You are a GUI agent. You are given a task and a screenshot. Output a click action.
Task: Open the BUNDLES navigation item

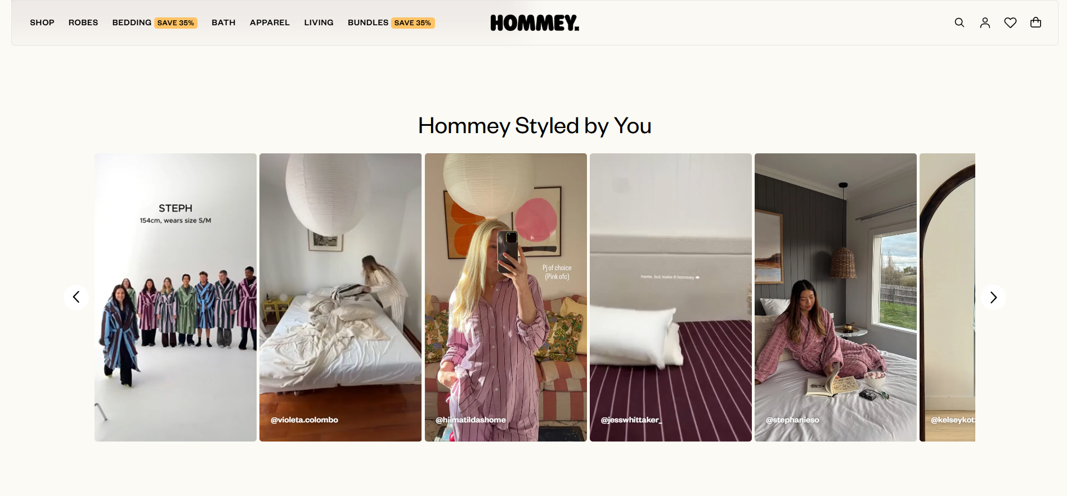pos(391,22)
